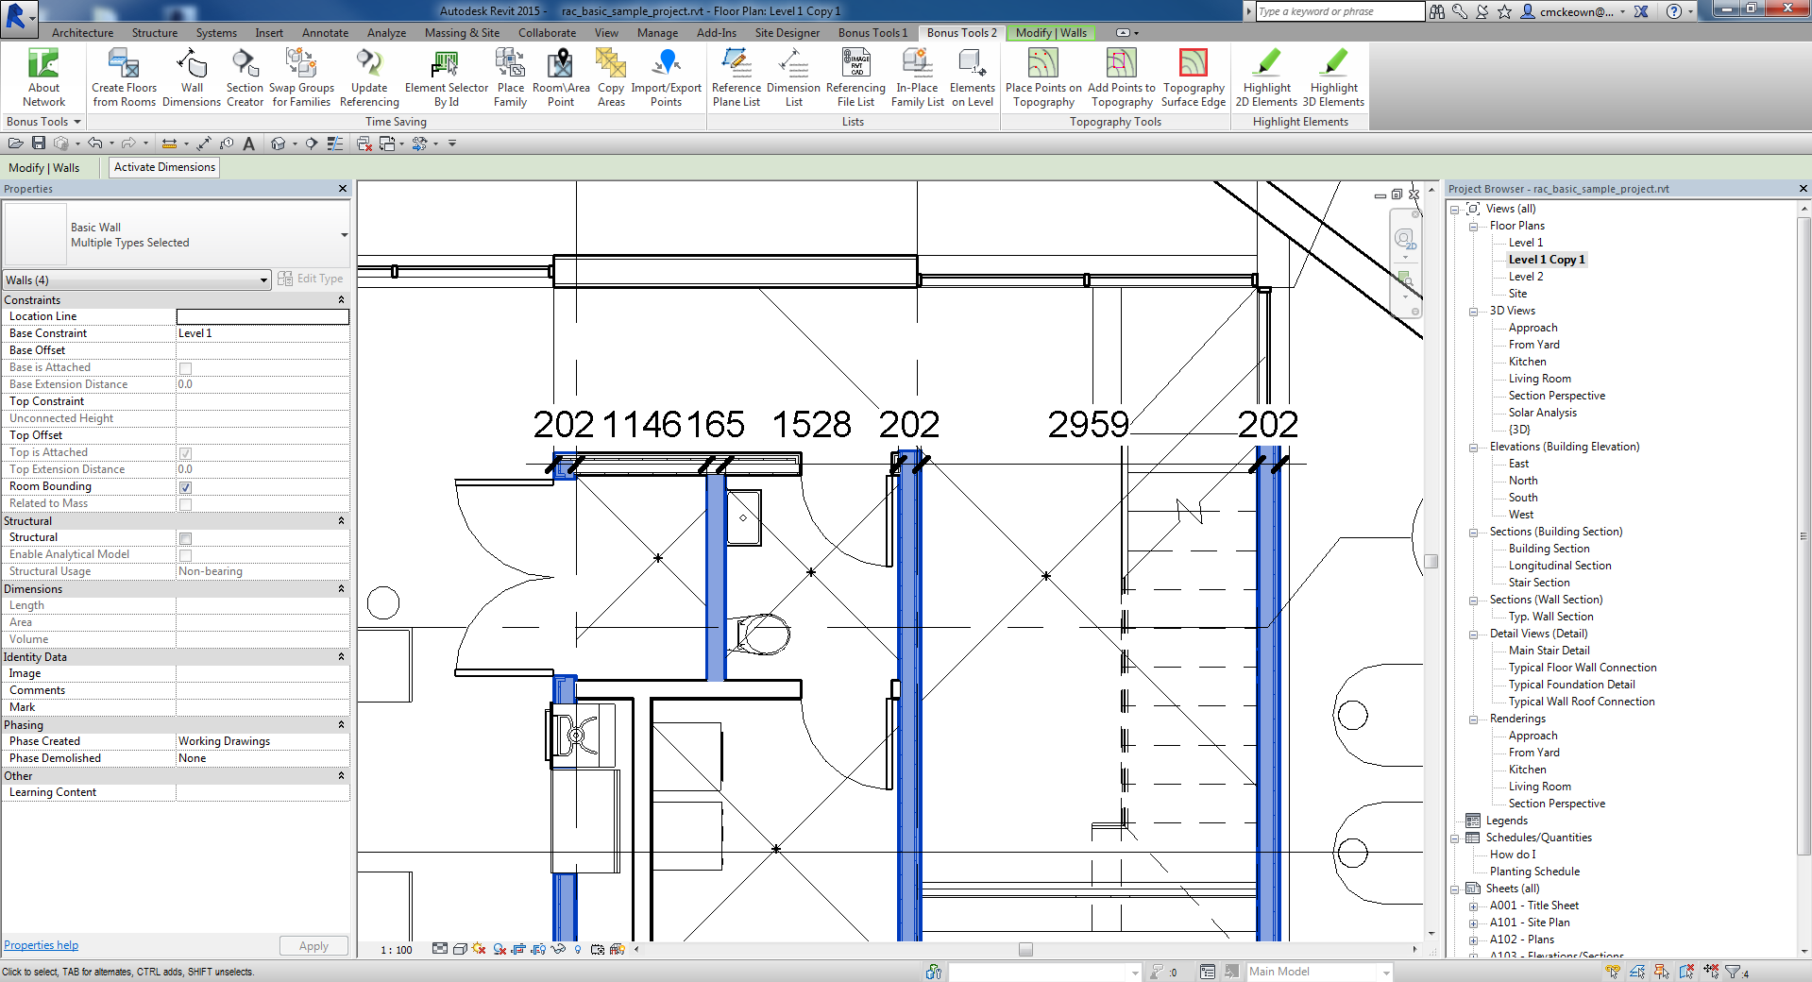The image size is (1812, 982).
Task: Switch to the Bonus Tools 1 ribbon tab
Action: 871,32
